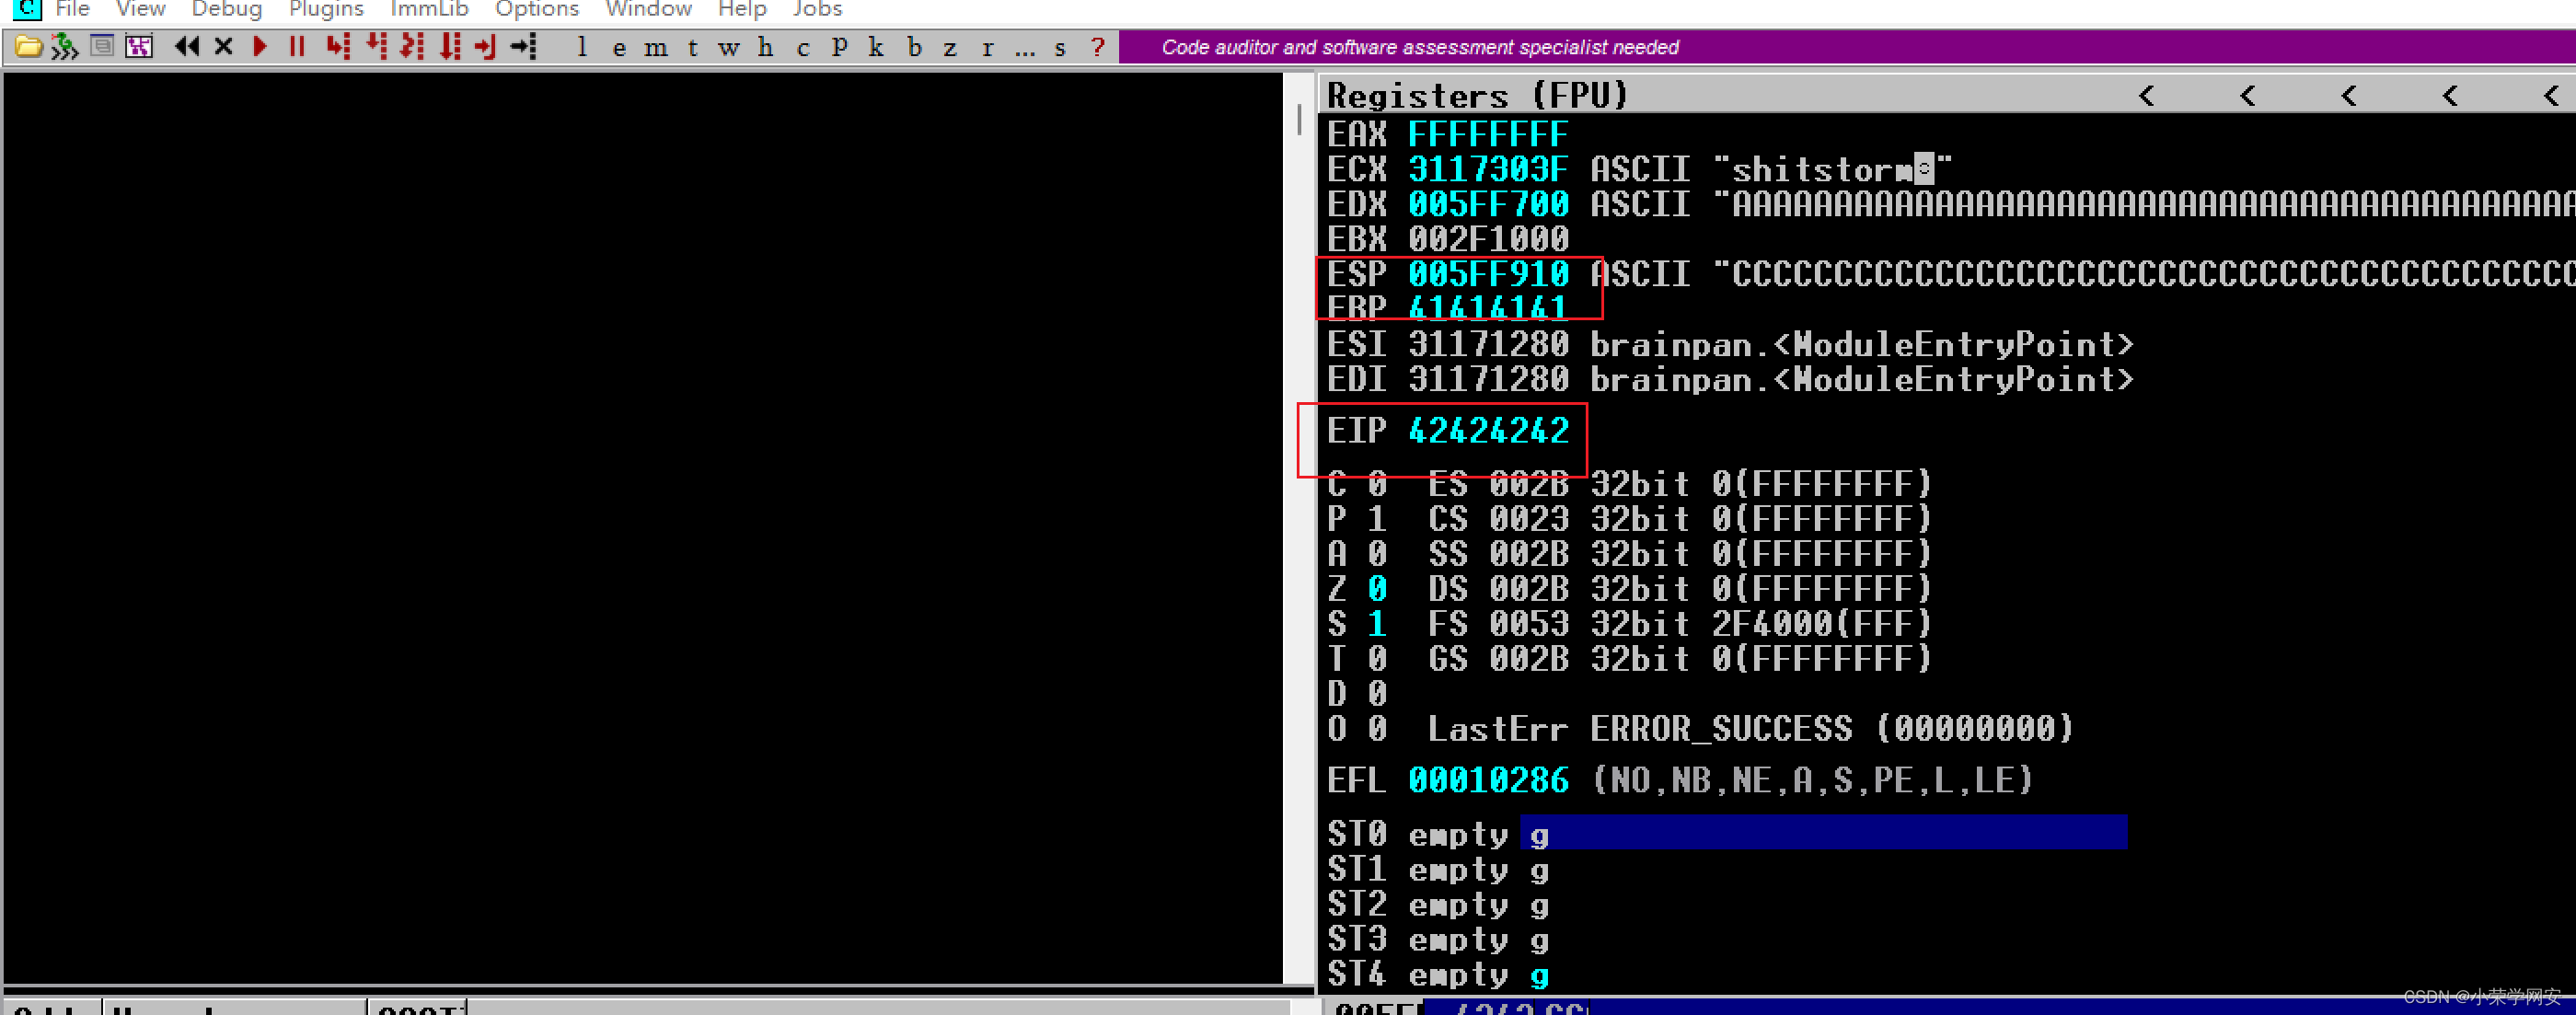This screenshot has height=1015, width=2576.
Task: Select the EDI value 31171280
Action: coord(1488,379)
